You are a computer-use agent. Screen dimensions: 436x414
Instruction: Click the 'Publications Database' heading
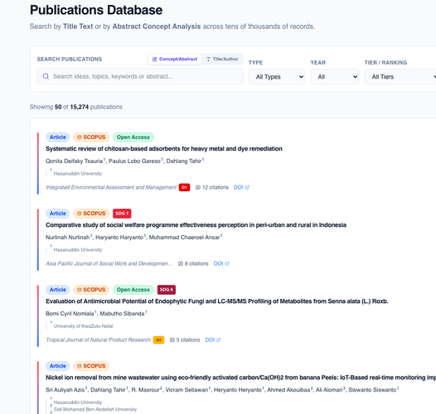tap(96, 10)
